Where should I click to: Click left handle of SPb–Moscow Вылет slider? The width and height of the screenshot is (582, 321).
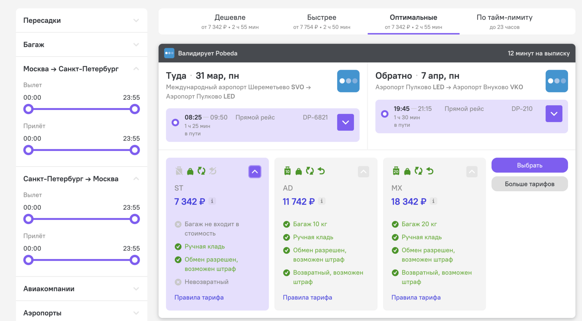point(28,219)
